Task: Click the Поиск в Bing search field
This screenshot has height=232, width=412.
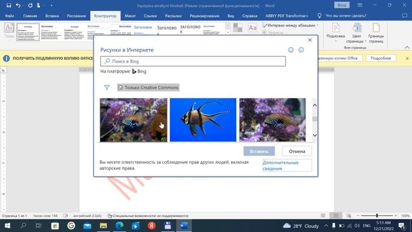Action: (193, 61)
